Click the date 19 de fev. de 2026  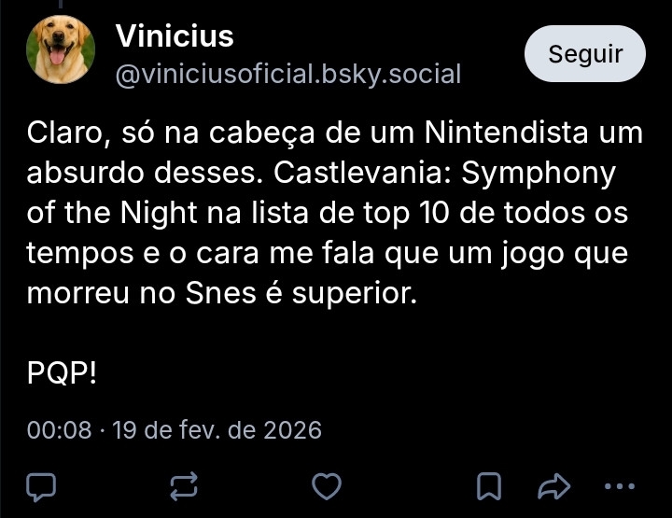(x=217, y=430)
